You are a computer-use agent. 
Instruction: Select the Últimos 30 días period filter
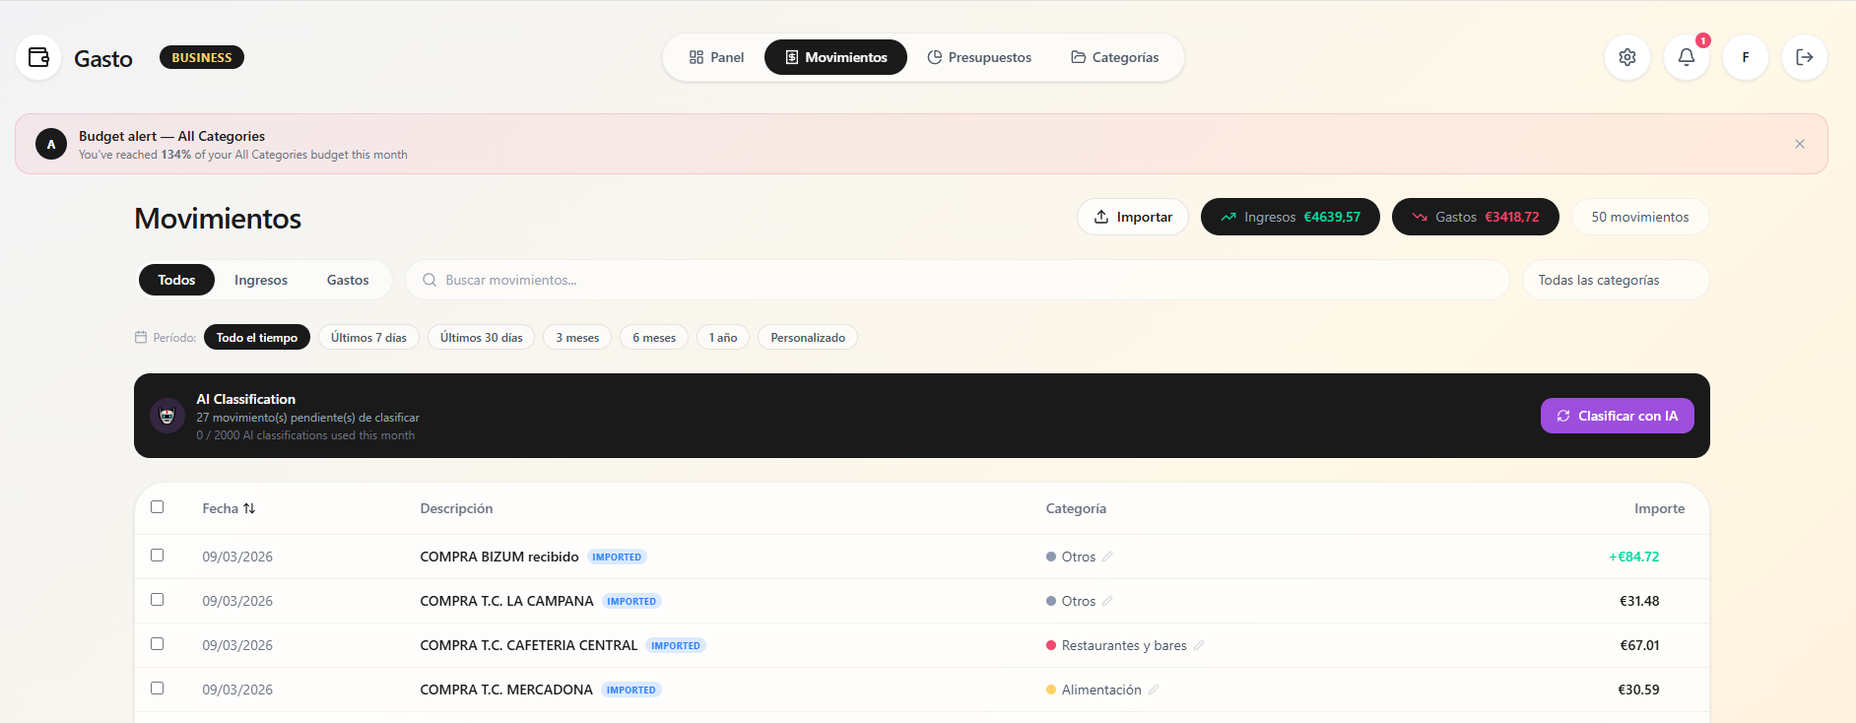coord(481,337)
